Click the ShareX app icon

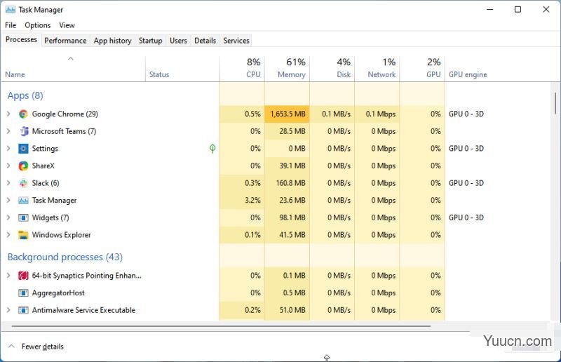(x=23, y=166)
